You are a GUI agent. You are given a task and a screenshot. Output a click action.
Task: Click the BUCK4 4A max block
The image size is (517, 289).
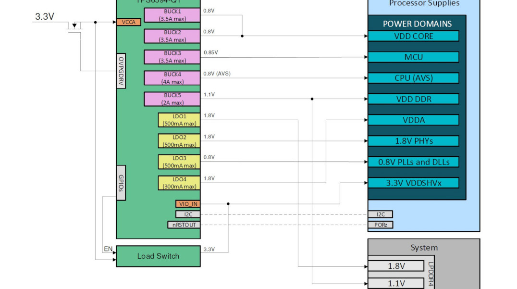click(x=172, y=78)
